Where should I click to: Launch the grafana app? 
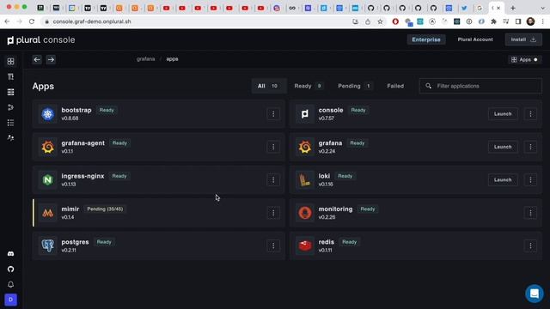(x=503, y=147)
